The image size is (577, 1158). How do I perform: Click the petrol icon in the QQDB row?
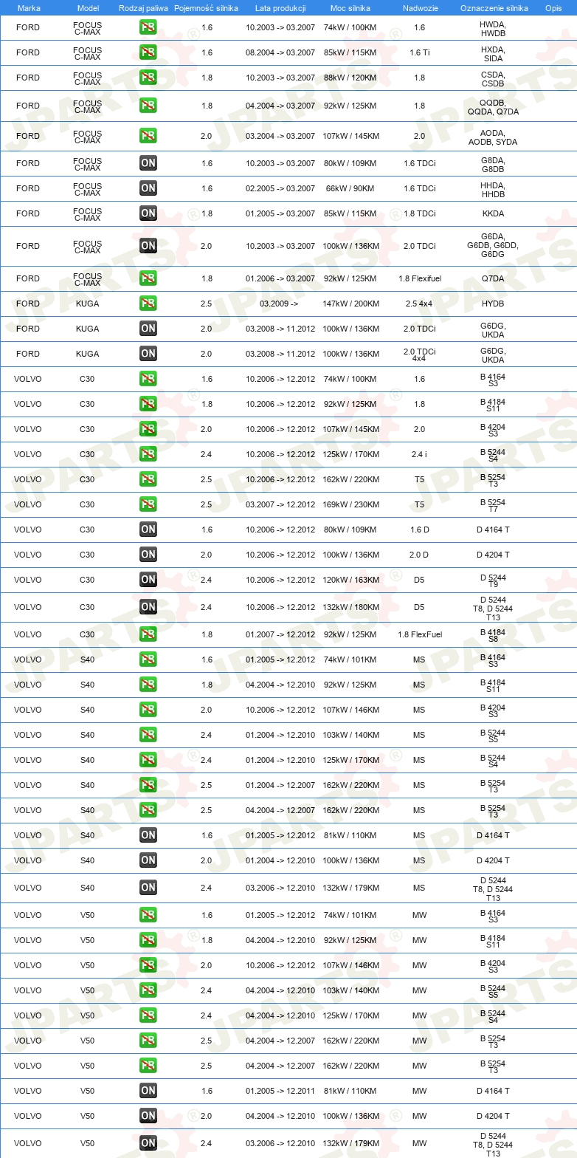148,106
